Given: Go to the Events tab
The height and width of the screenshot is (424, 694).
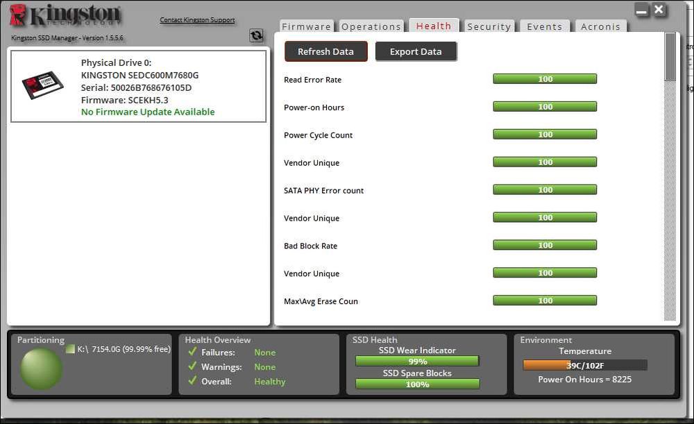Looking at the screenshot, I should tap(544, 26).
